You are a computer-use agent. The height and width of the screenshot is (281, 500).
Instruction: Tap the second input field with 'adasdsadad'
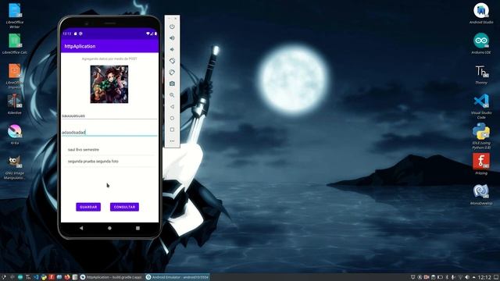click(x=109, y=132)
